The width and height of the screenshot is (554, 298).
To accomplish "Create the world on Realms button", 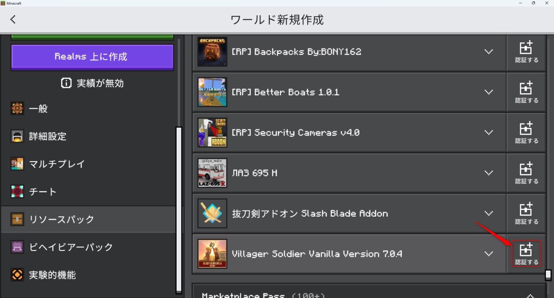I will pos(92,57).
